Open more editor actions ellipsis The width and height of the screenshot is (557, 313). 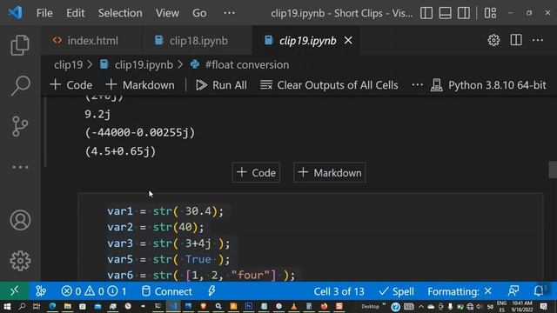[x=538, y=40]
